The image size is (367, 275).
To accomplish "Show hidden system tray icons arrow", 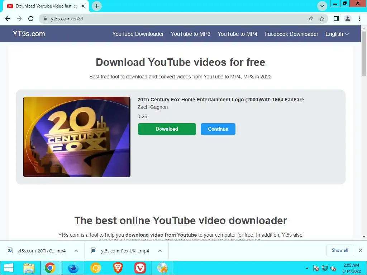I will click(x=307, y=268).
